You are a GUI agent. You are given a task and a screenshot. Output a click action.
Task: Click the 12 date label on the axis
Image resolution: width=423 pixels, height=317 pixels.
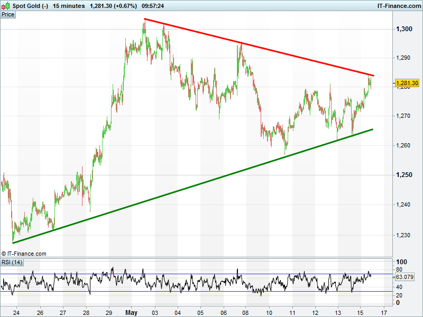point(315,313)
